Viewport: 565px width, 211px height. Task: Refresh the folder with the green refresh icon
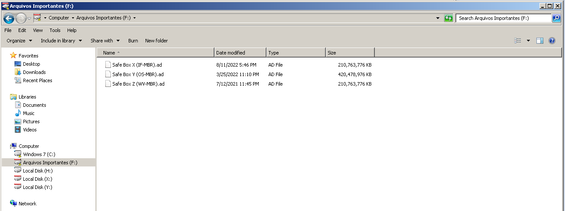tap(448, 18)
